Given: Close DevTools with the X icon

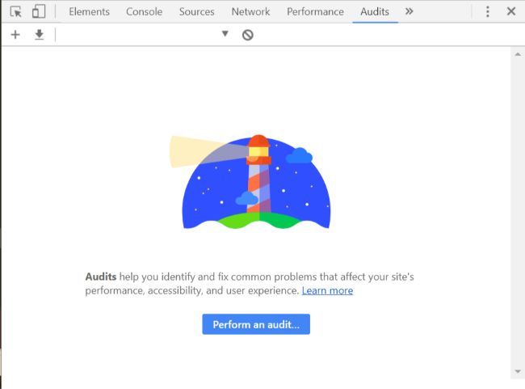Looking at the screenshot, I should point(511,11).
